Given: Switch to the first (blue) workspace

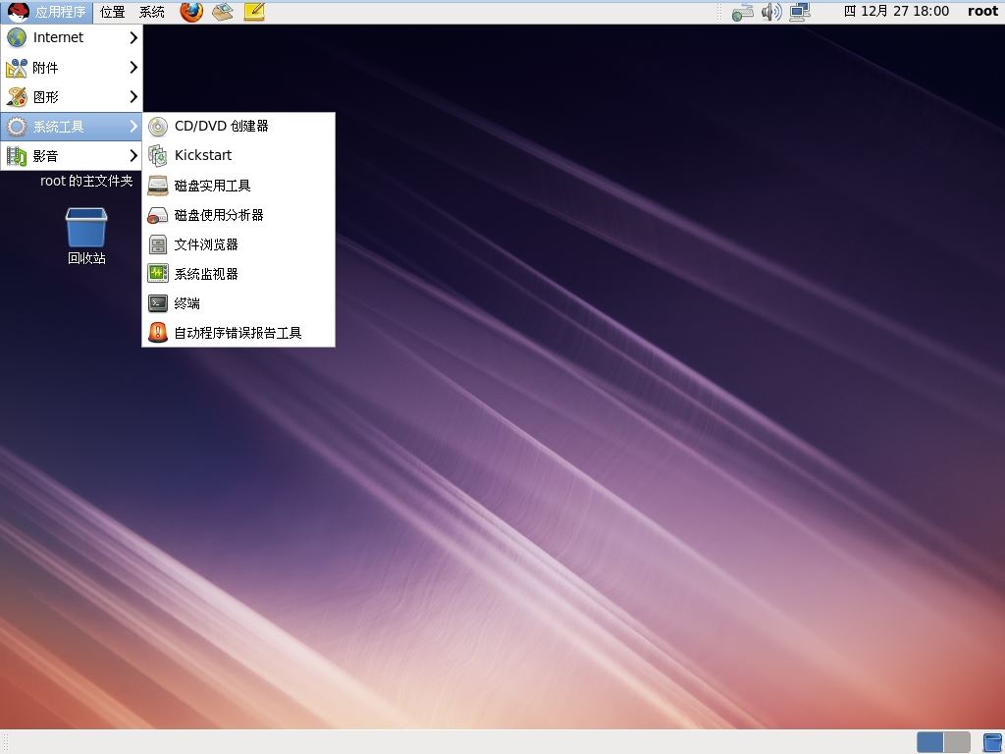Looking at the screenshot, I should (930, 742).
